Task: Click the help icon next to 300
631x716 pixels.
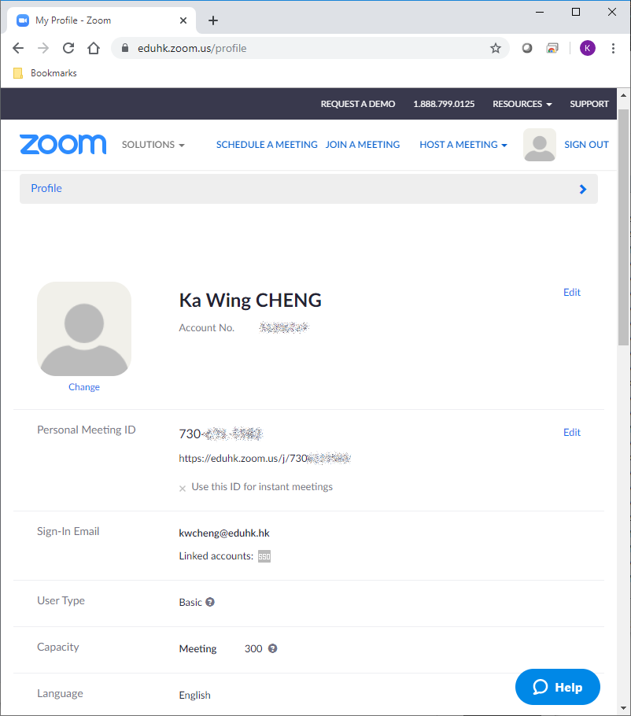Action: click(x=272, y=648)
